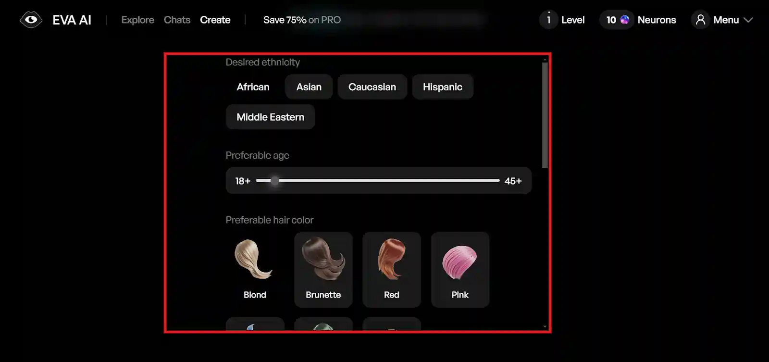The width and height of the screenshot is (769, 362).
Task: Click the scrollbar down arrow
Action: (545, 326)
